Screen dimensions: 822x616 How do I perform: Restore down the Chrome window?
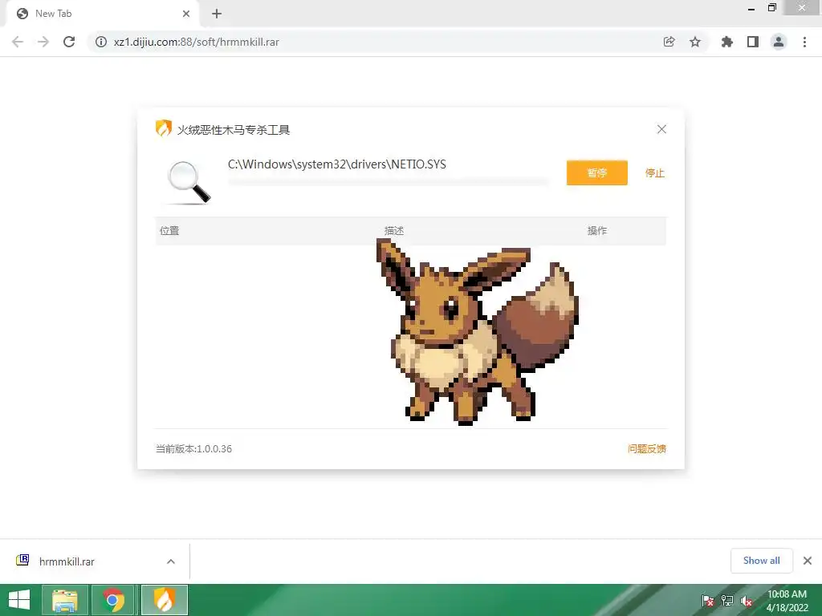point(771,8)
